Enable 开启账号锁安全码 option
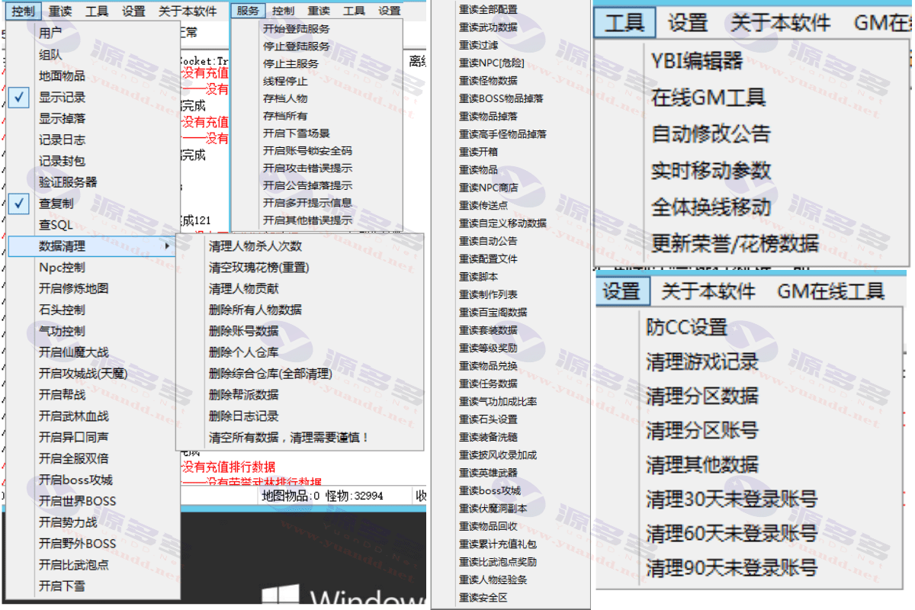The width and height of the screenshot is (915, 610). coord(308,151)
